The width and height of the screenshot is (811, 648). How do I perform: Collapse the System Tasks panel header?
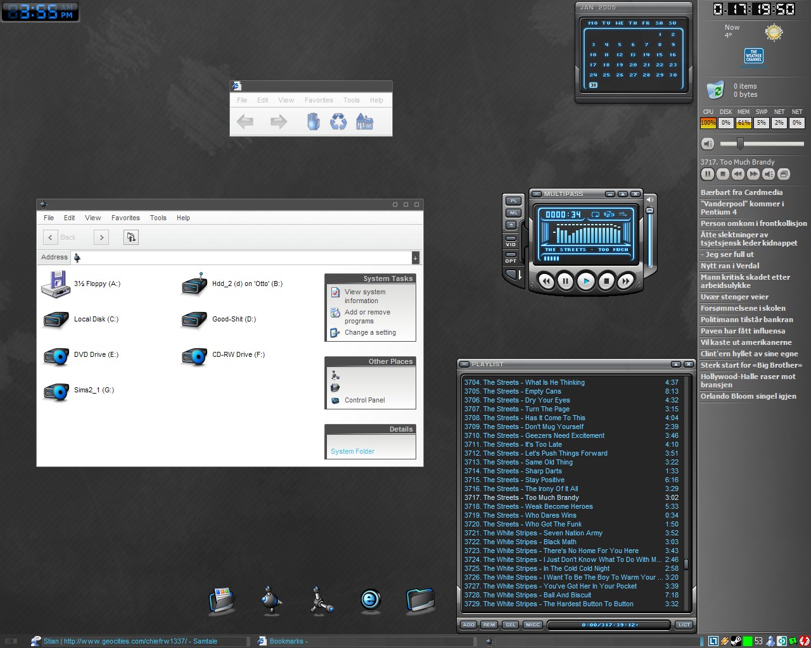tap(370, 278)
